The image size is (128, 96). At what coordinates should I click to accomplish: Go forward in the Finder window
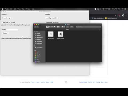pos(38,27)
